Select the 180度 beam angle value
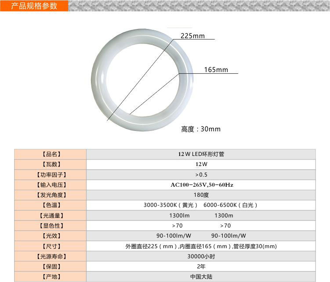 coord(201,195)
